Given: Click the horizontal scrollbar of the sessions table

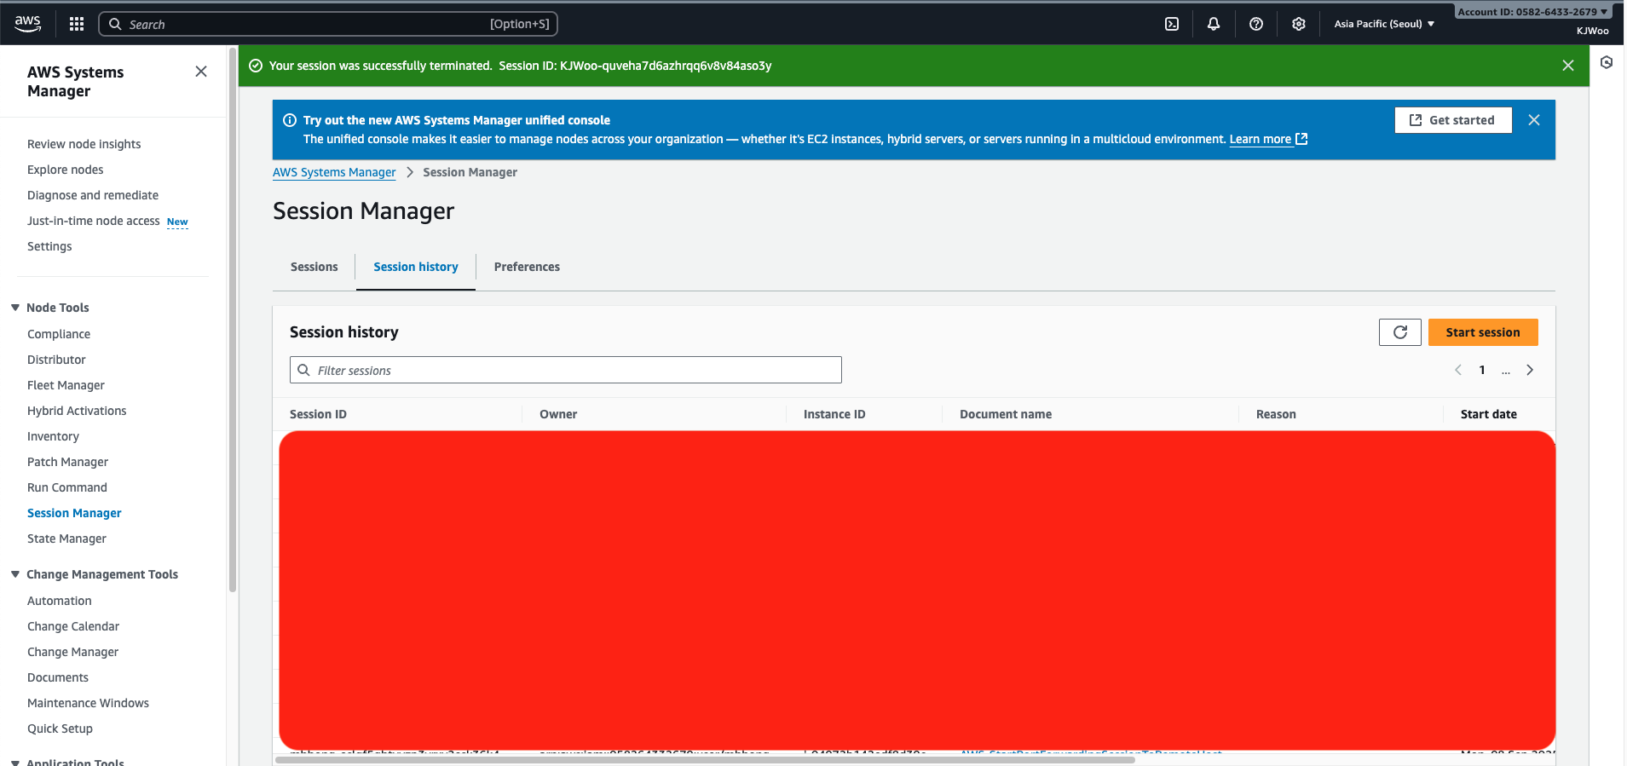Looking at the screenshot, I should click(x=706, y=759).
